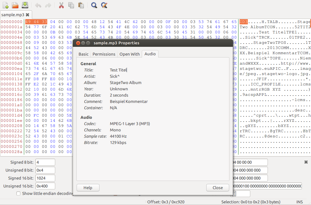The image size is (311, 205).
Task: Select the highlighted hex byte 49
Action: [x=28, y=22]
